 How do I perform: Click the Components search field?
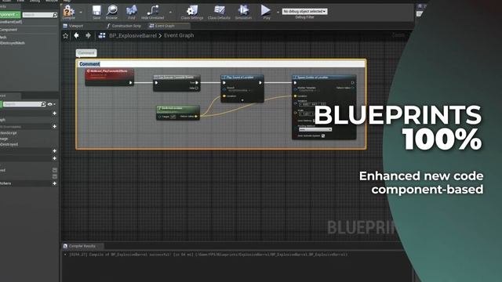click(40, 15)
